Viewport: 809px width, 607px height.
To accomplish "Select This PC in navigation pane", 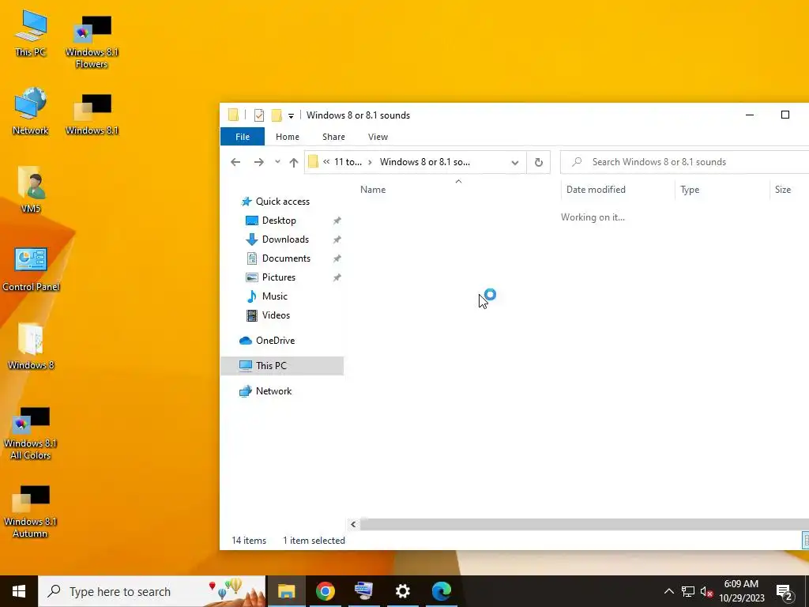I will point(282,366).
